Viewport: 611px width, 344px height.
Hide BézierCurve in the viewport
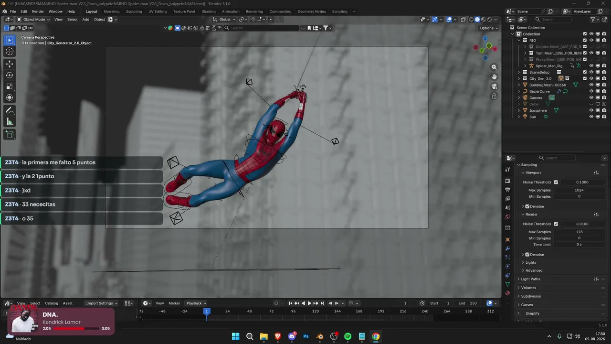(591, 91)
